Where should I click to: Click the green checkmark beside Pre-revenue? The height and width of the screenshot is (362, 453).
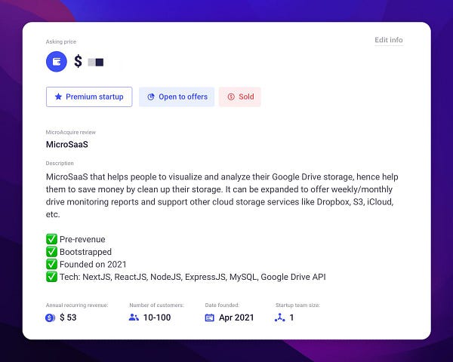pos(51,239)
